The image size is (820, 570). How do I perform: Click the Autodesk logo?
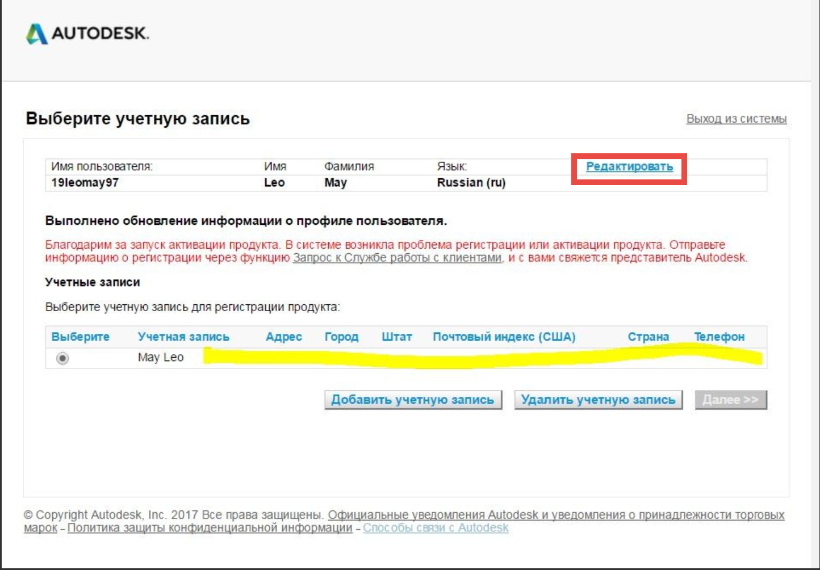click(87, 33)
